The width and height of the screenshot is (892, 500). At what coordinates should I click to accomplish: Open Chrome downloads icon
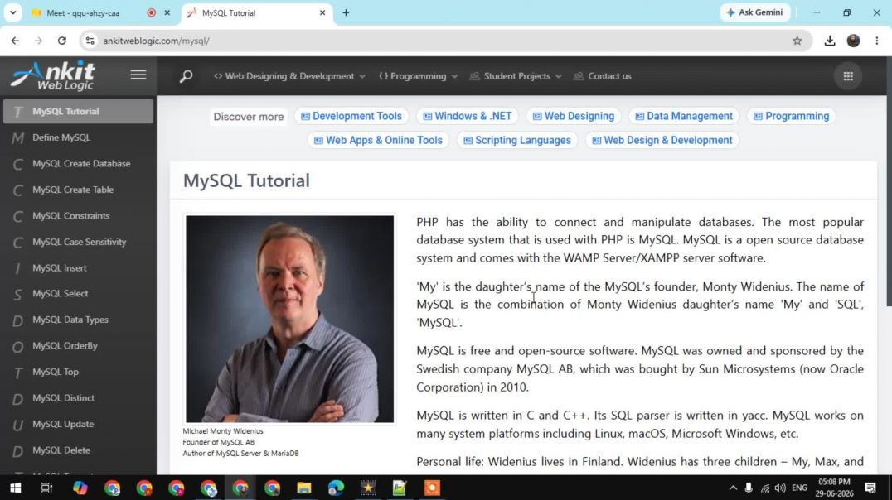(830, 41)
